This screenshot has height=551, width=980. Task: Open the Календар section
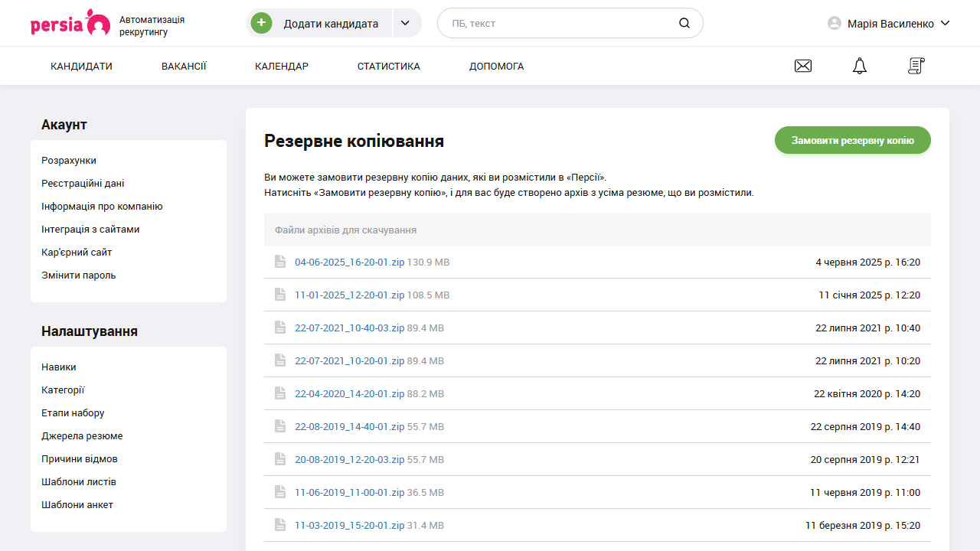282,67
